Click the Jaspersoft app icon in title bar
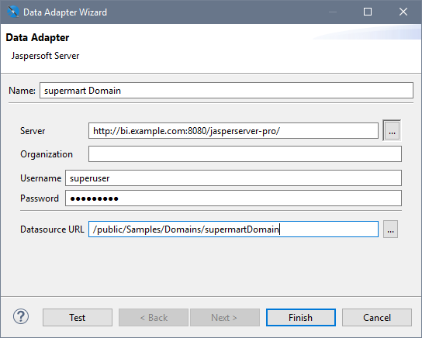The width and height of the screenshot is (422, 338). 12,12
